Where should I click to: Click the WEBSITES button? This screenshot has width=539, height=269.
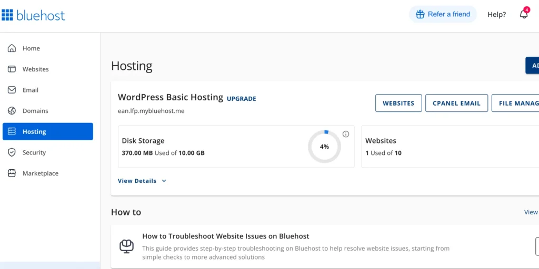tap(398, 103)
